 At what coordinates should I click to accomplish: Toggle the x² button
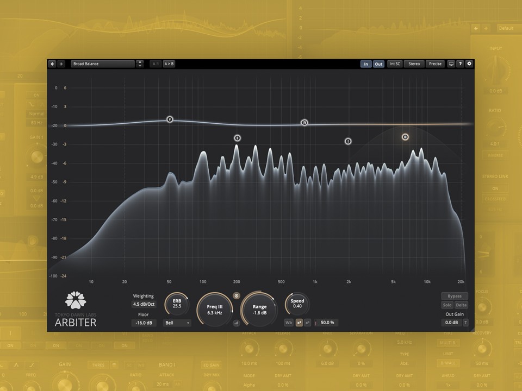tap(299, 323)
